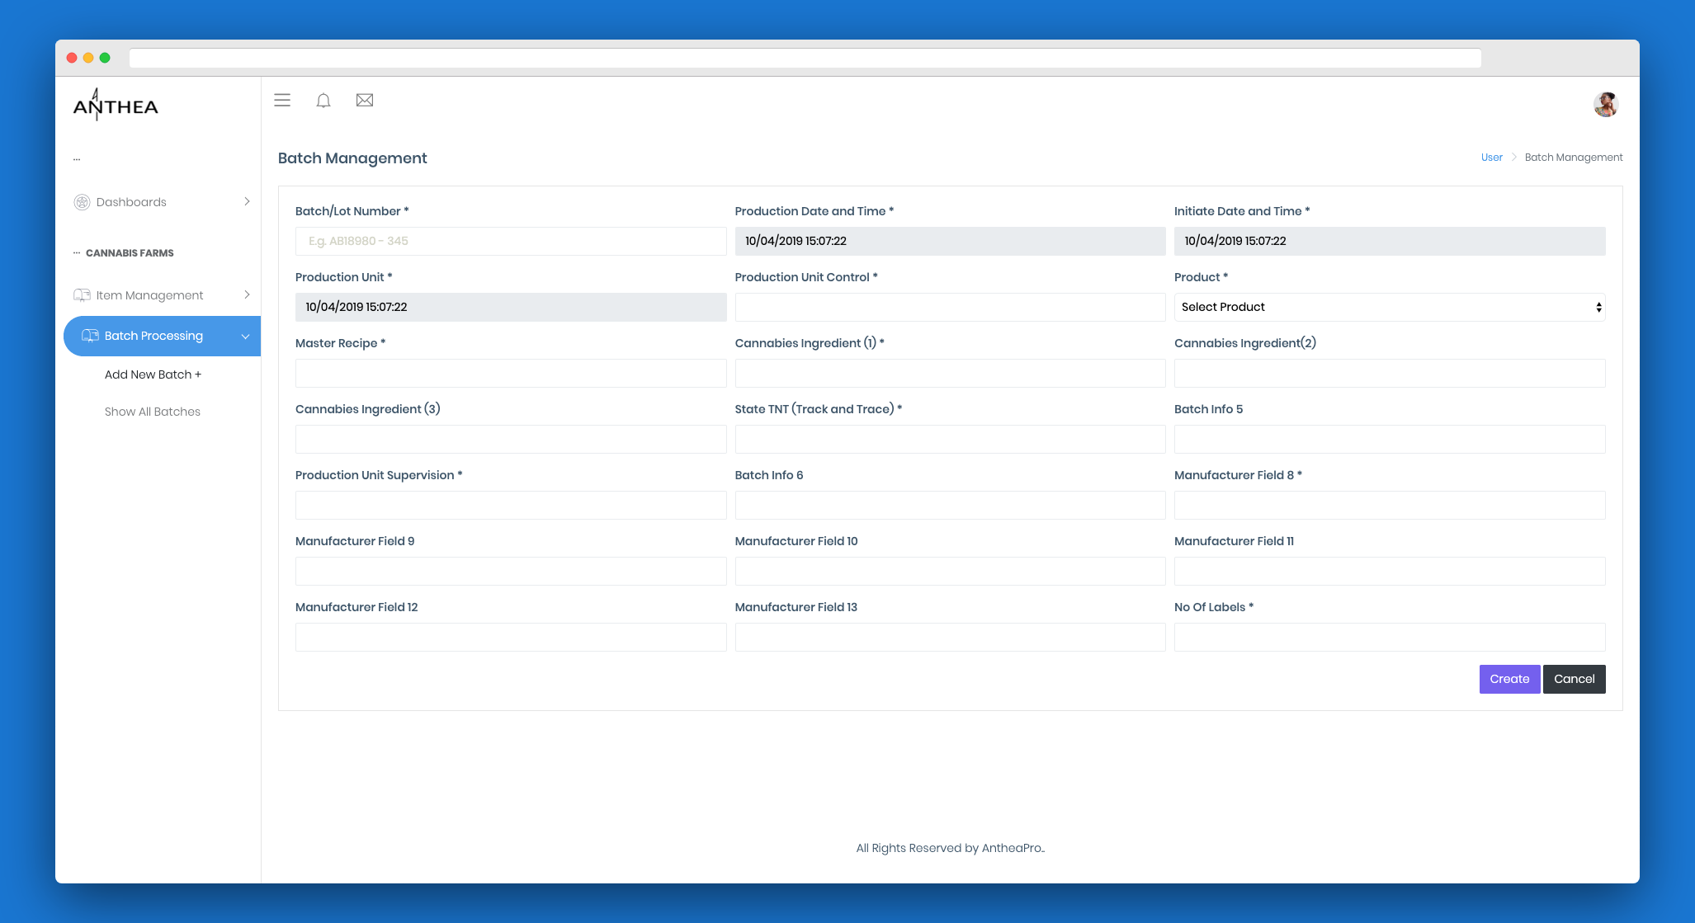This screenshot has width=1695, height=923.
Task: Expand the Dashboards chevron
Action: (x=247, y=202)
